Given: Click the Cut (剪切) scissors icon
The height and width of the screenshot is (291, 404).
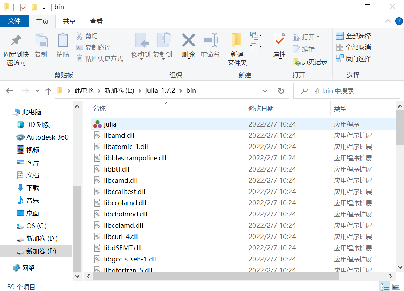Looking at the screenshot, I should (x=80, y=36).
